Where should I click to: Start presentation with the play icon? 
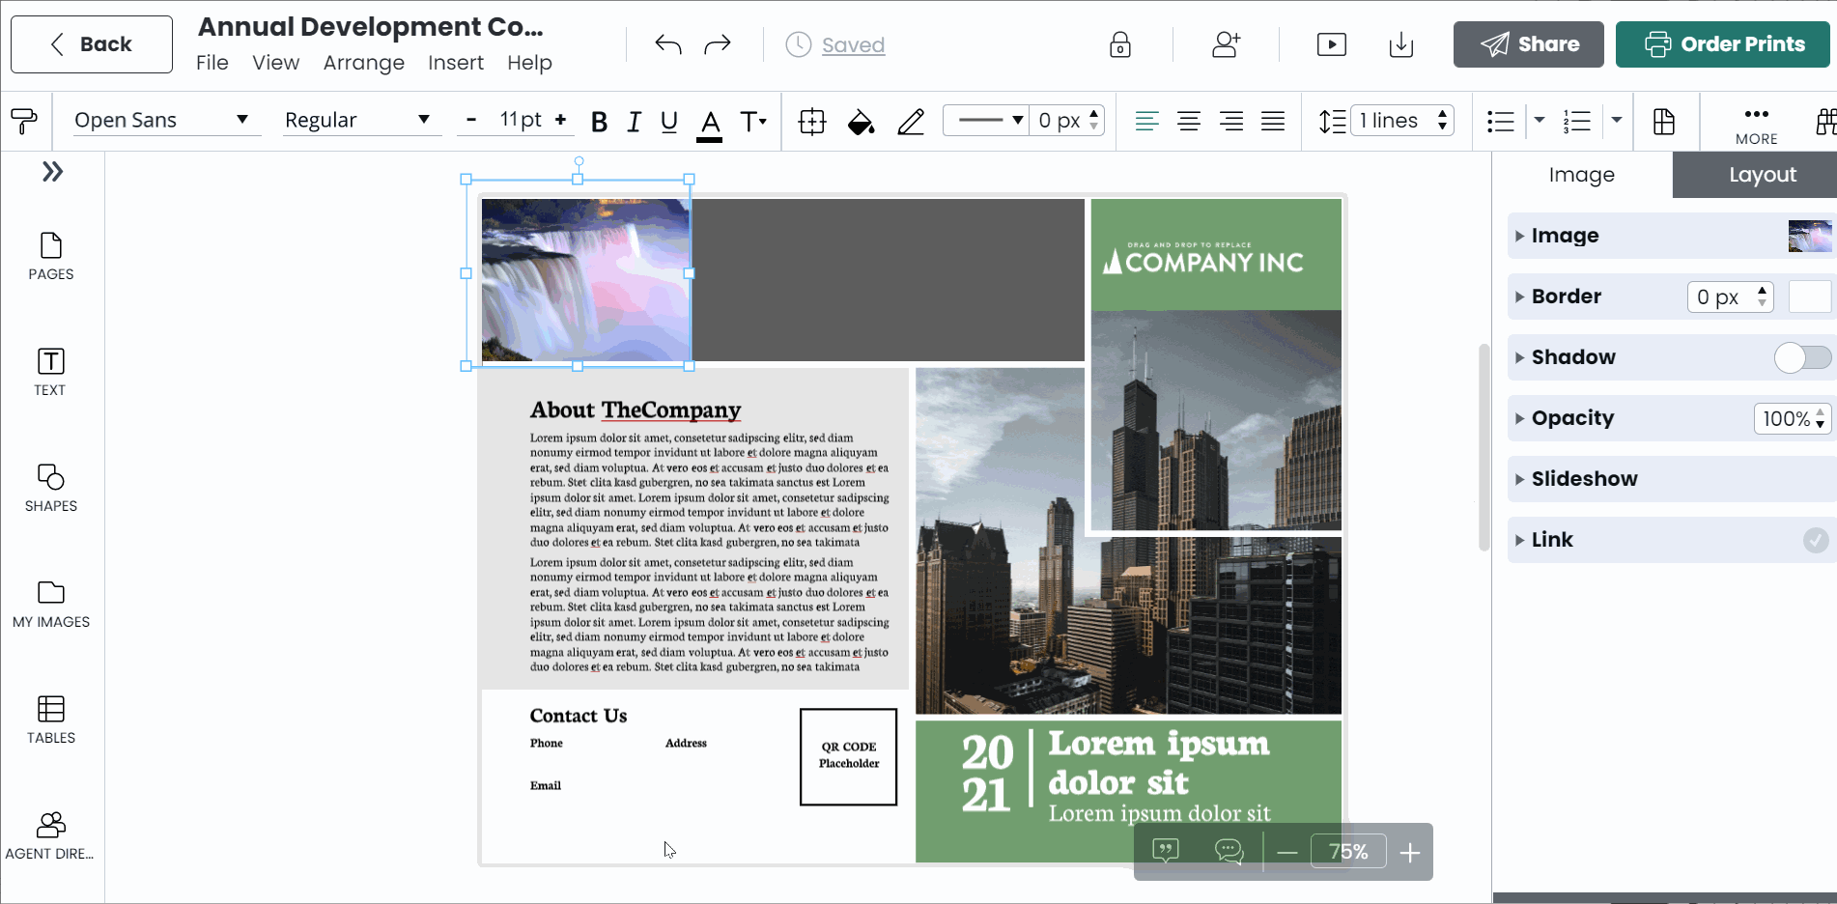(x=1332, y=44)
